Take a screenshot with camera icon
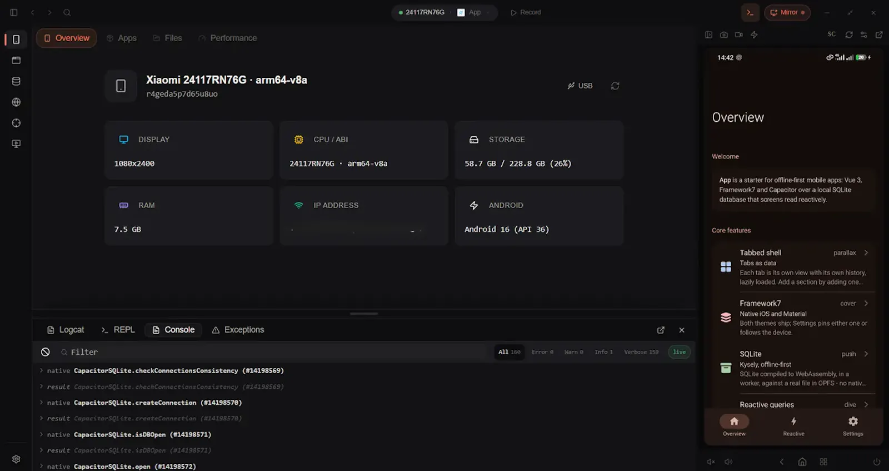Image resolution: width=889 pixels, height=471 pixels. pyautogui.click(x=723, y=34)
